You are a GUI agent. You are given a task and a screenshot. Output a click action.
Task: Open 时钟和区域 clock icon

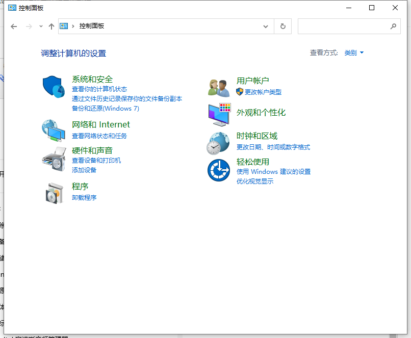219,142
